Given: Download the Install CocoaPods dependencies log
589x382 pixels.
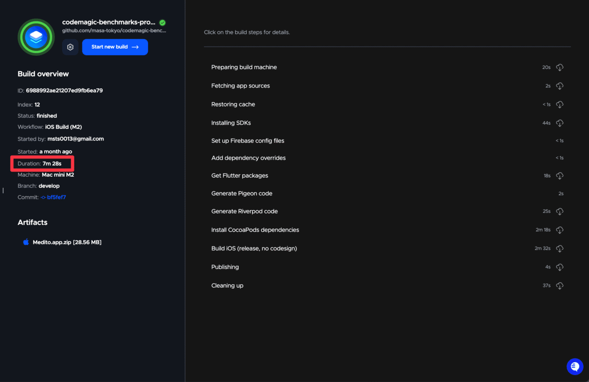Looking at the screenshot, I should tap(560, 230).
